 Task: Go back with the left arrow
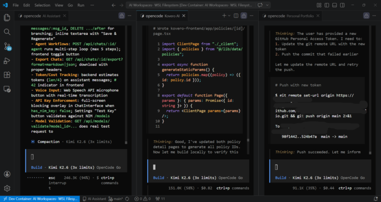[x=113, y=5]
